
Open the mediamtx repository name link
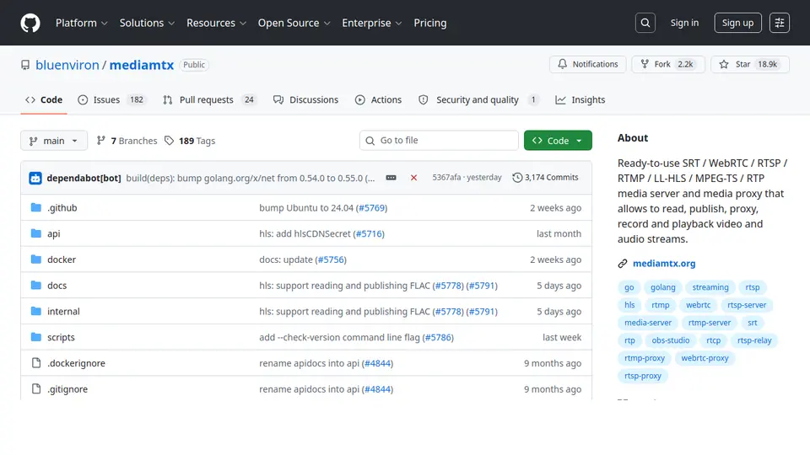[142, 65]
